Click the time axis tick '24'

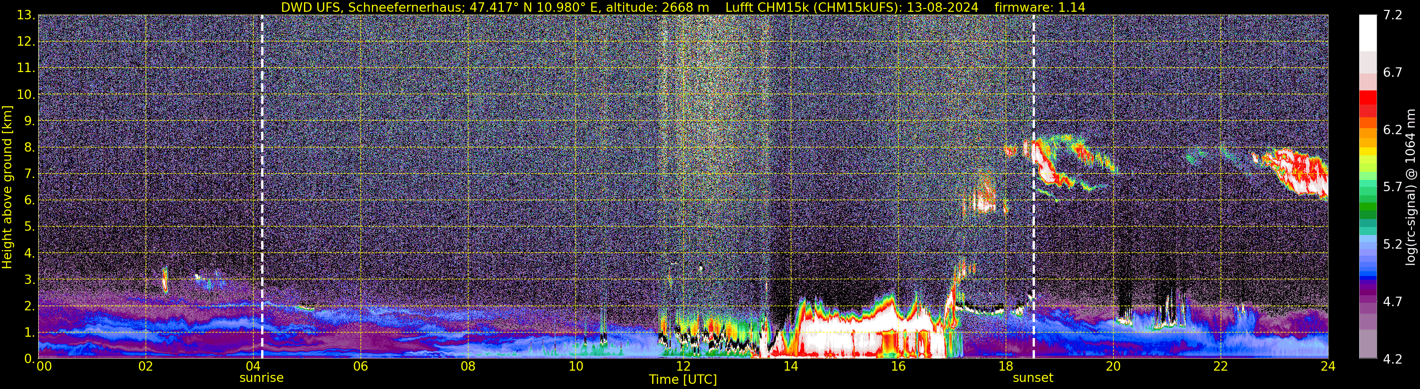pos(1328,367)
